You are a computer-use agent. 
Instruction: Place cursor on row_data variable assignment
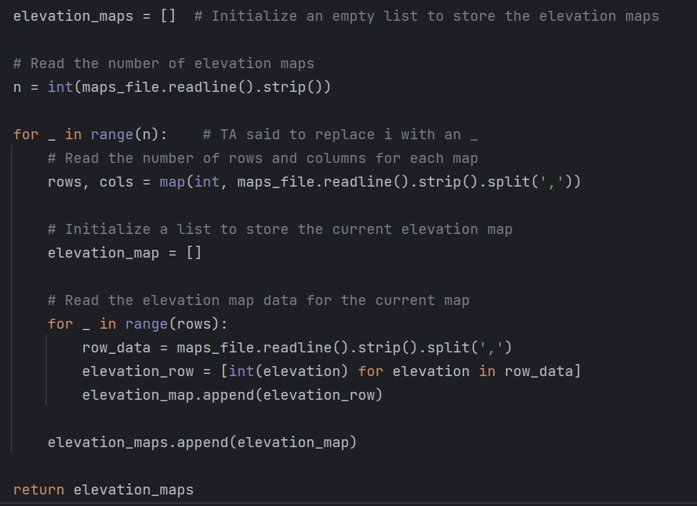pyautogui.click(x=116, y=347)
